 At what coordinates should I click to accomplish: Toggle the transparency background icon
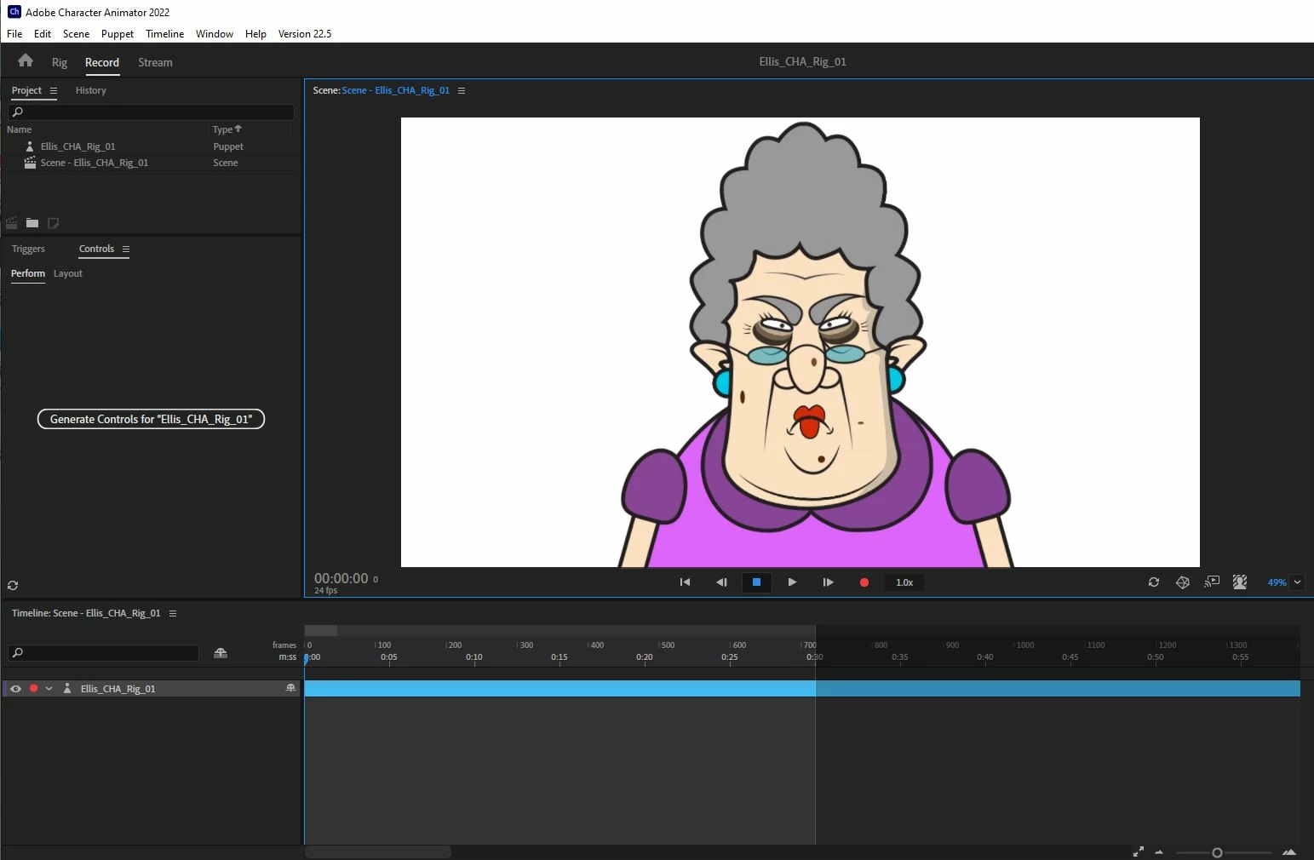(x=1240, y=582)
